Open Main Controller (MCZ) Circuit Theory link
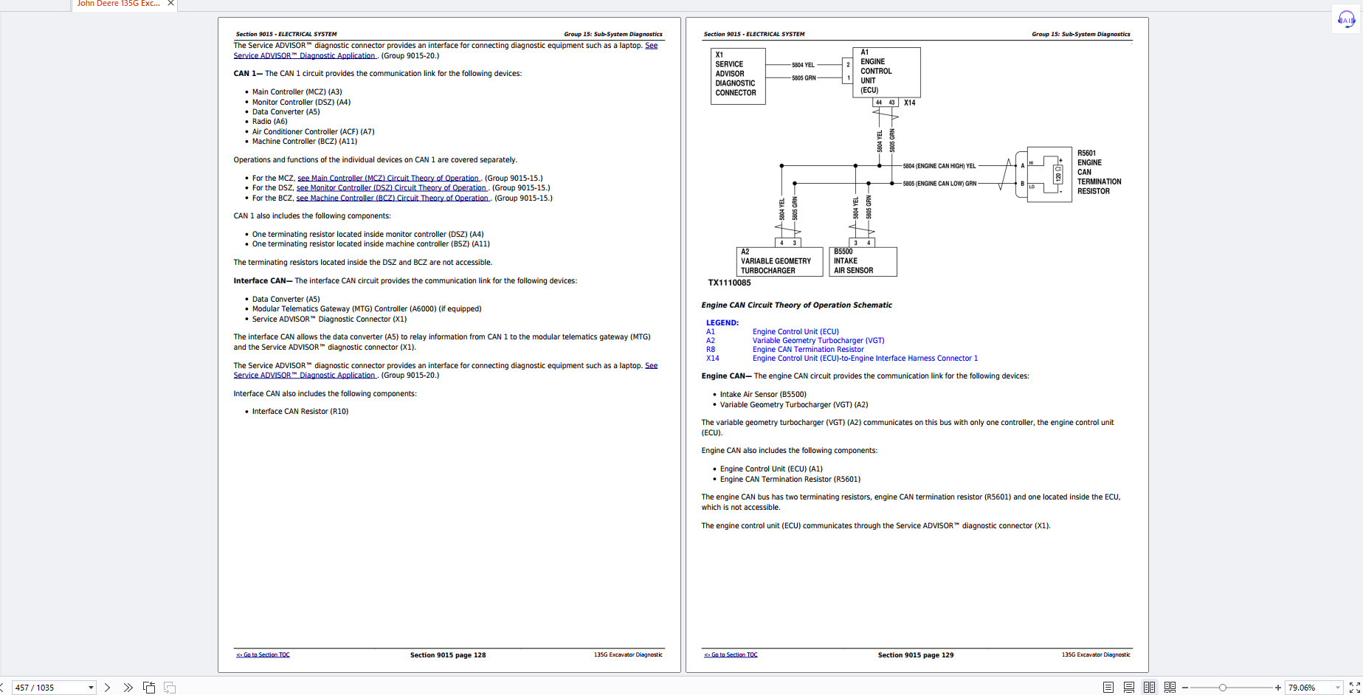This screenshot has height=695, width=1363. click(388, 178)
